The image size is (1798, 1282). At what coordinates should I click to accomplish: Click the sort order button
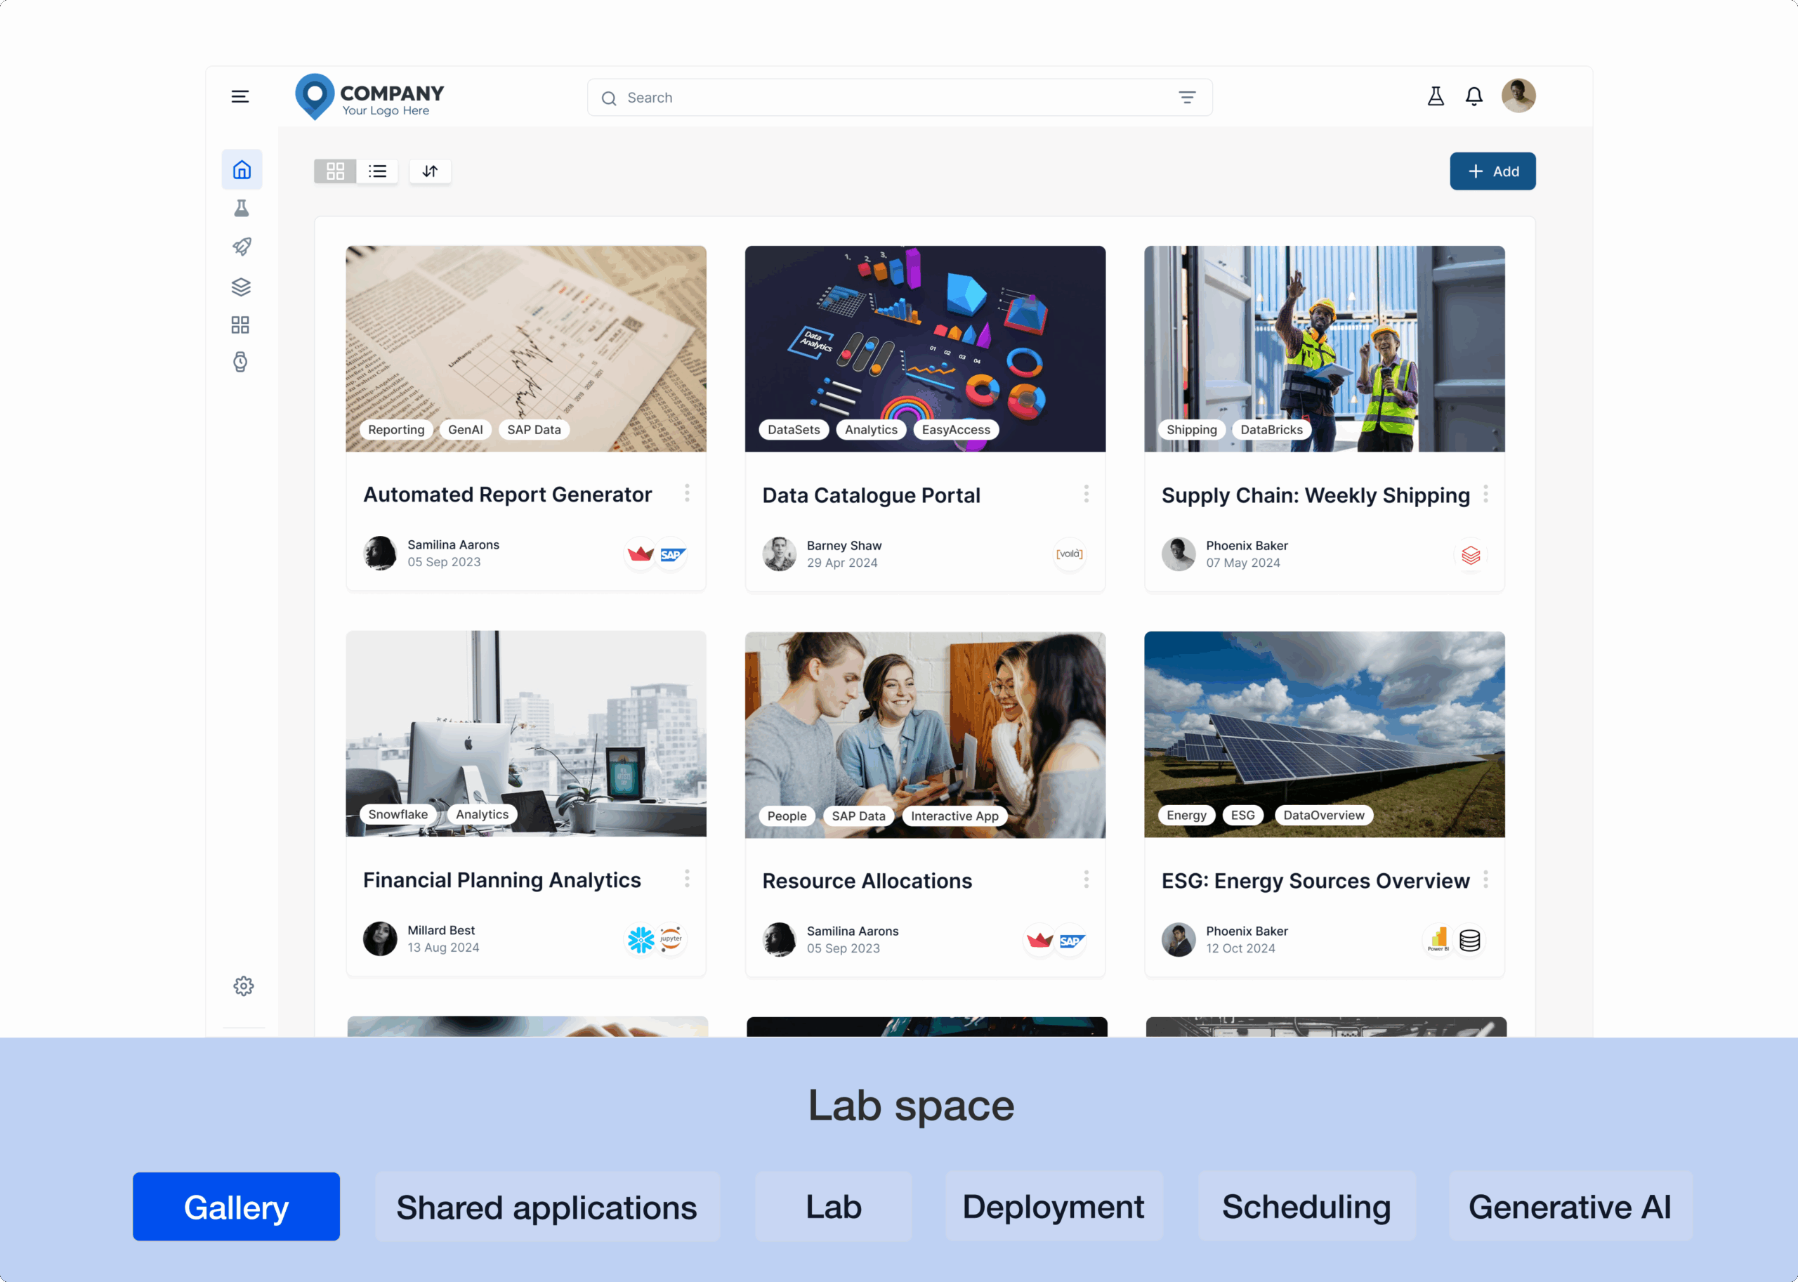[430, 171]
